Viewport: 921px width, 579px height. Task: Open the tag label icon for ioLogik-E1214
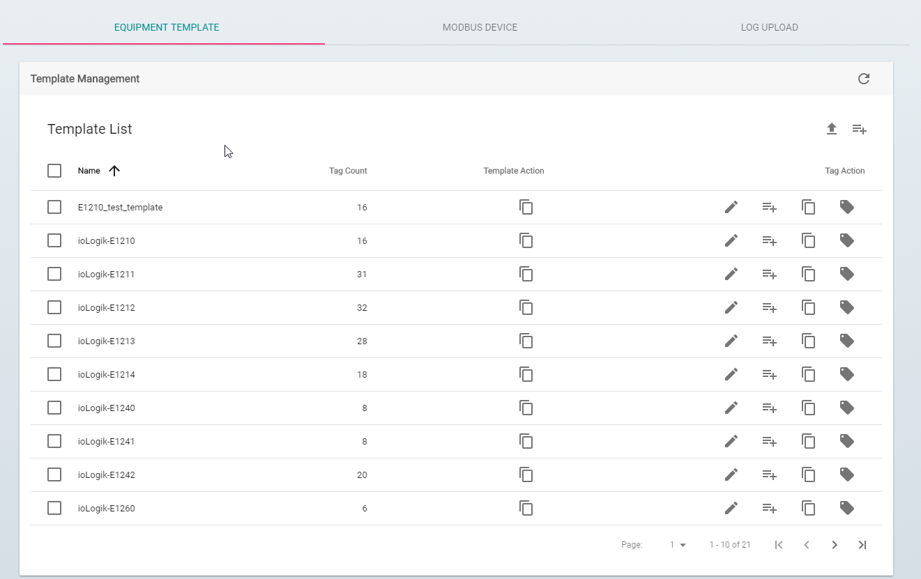[x=847, y=374]
